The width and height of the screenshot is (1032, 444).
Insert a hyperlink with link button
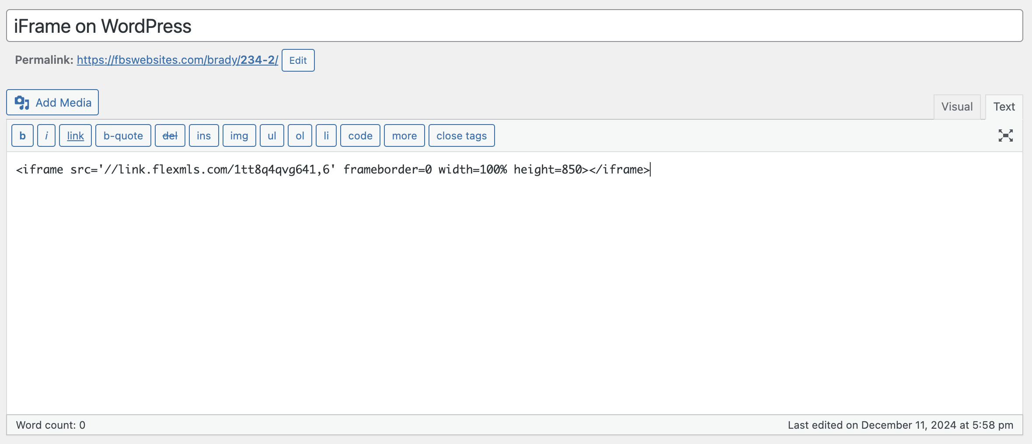coord(75,135)
